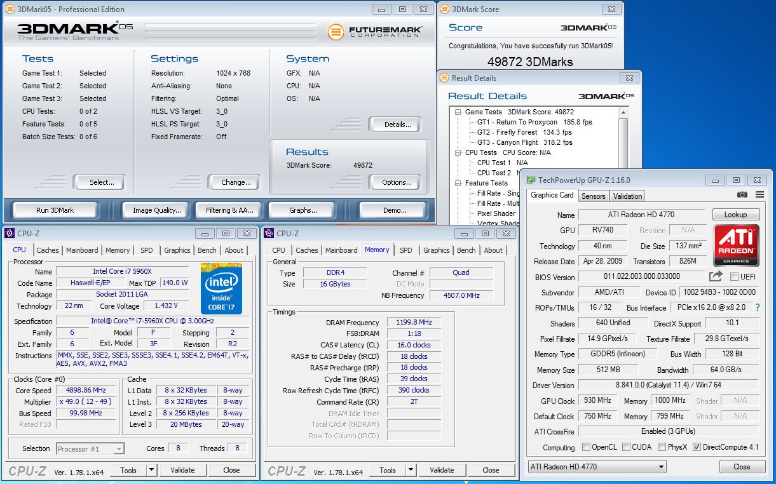Image resolution: width=776 pixels, height=484 pixels.
Task: Take a GPU-Z screenshot with the camera icon
Action: click(x=742, y=195)
